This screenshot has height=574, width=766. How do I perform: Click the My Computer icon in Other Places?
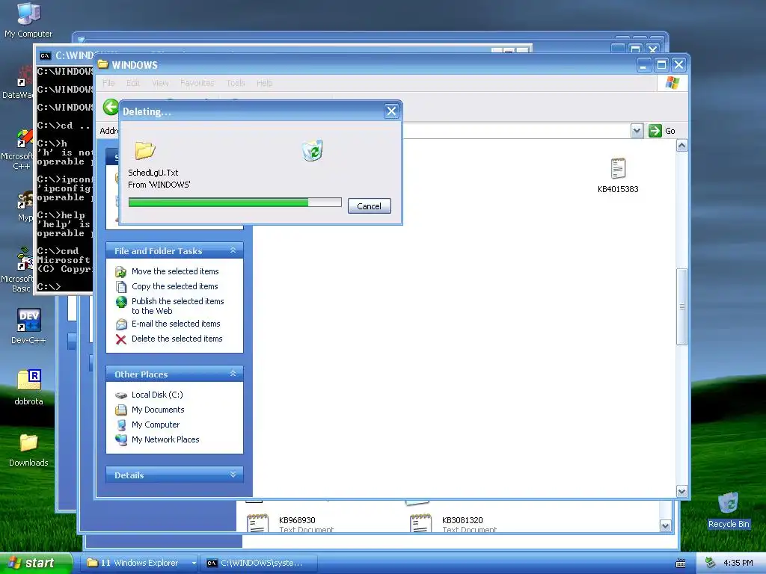[121, 425]
